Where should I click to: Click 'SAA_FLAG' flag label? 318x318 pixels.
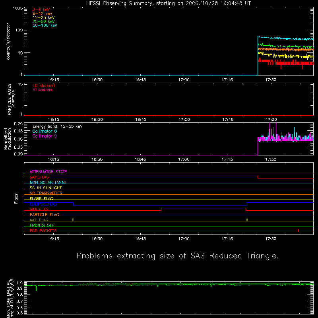39,209
